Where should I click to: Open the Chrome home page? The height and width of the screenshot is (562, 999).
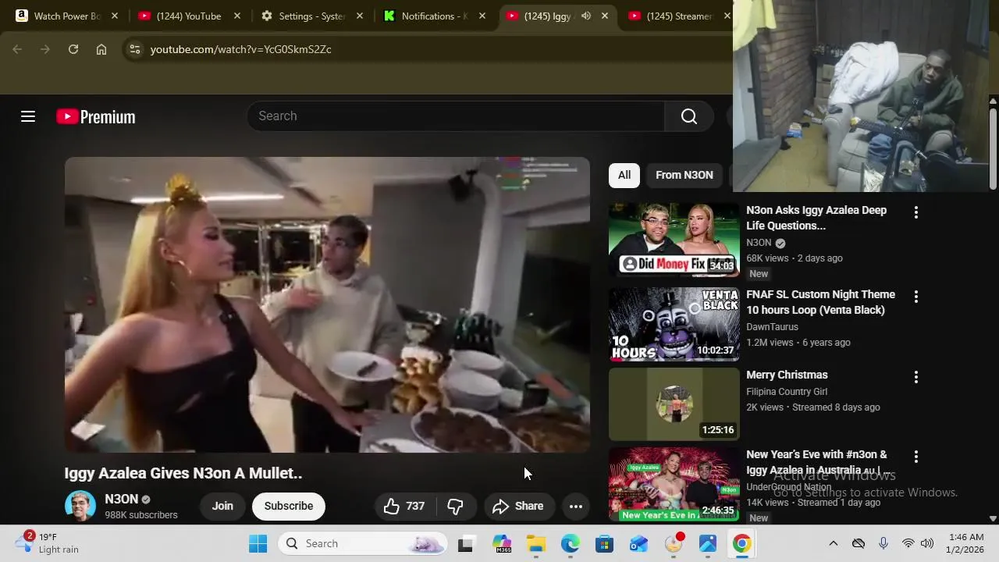pyautogui.click(x=101, y=49)
